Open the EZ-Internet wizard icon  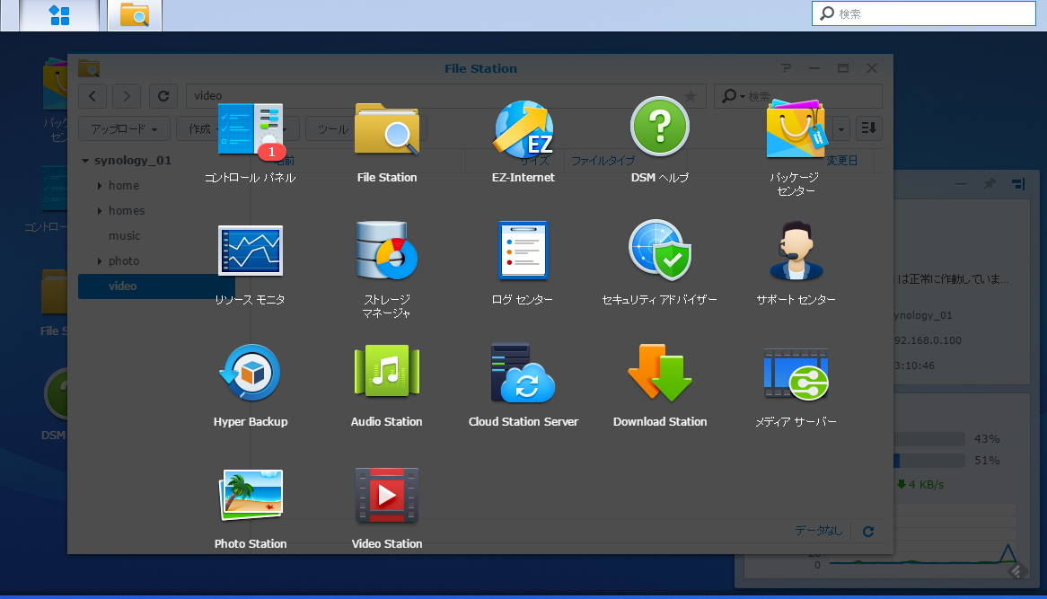523,129
